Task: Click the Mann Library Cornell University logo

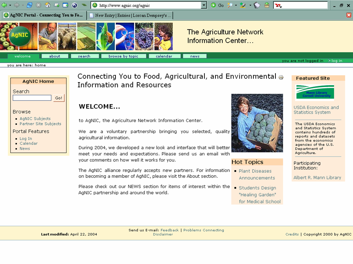Action: [x=315, y=92]
